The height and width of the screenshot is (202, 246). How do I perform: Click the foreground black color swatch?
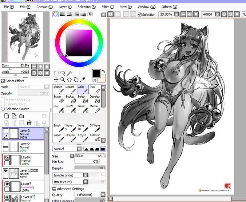tap(96, 73)
